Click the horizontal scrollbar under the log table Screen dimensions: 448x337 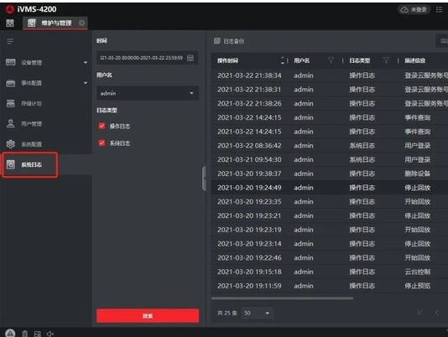tap(282, 298)
